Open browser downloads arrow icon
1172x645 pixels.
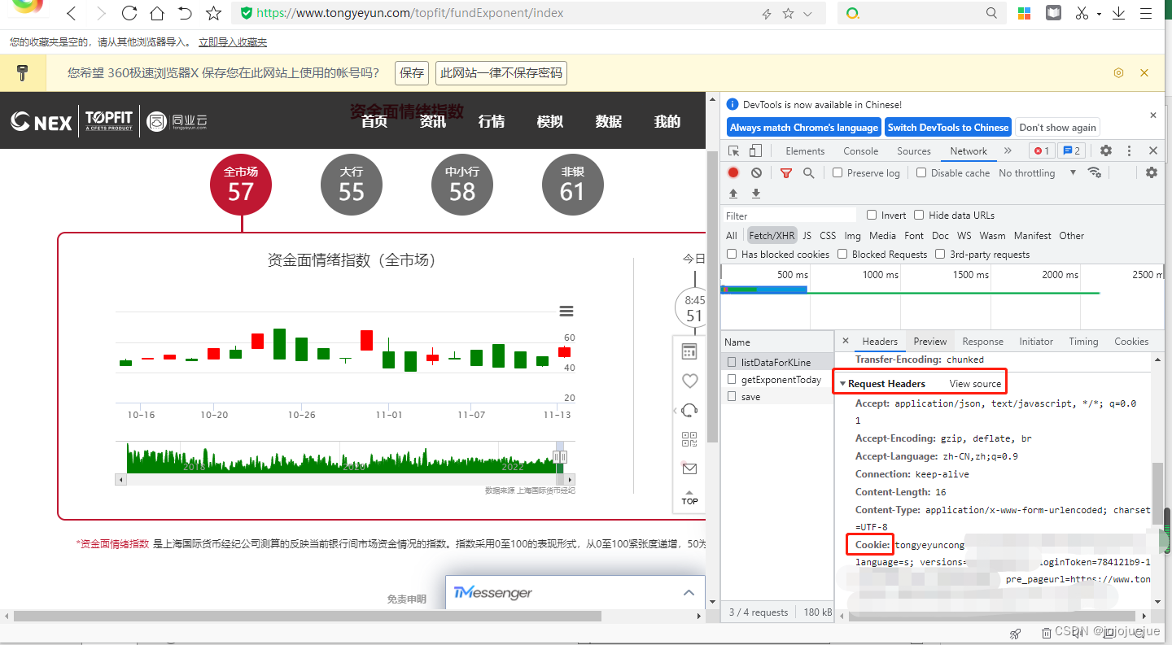click(x=1118, y=13)
